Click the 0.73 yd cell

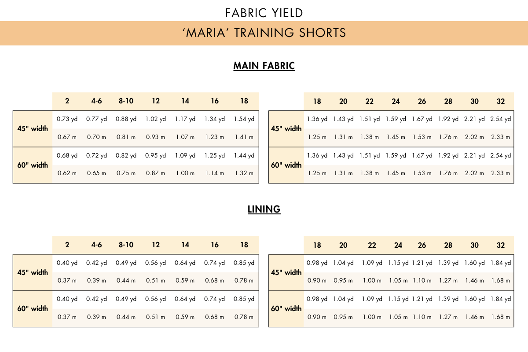click(x=67, y=119)
